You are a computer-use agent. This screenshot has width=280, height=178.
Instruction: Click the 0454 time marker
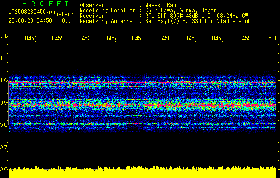[110, 38]
